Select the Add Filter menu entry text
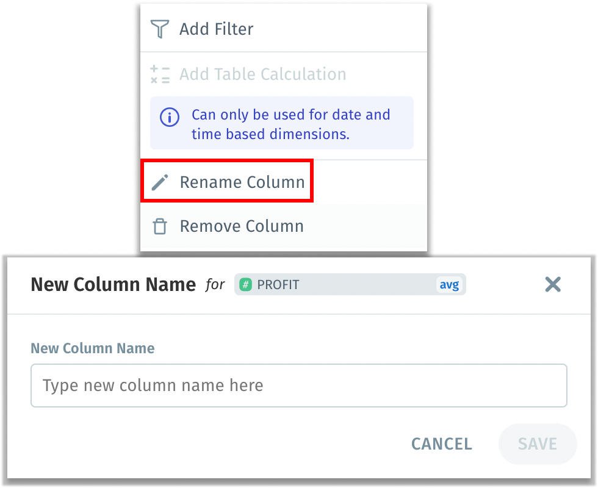Image resolution: width=598 pixels, height=488 pixels. 216,29
